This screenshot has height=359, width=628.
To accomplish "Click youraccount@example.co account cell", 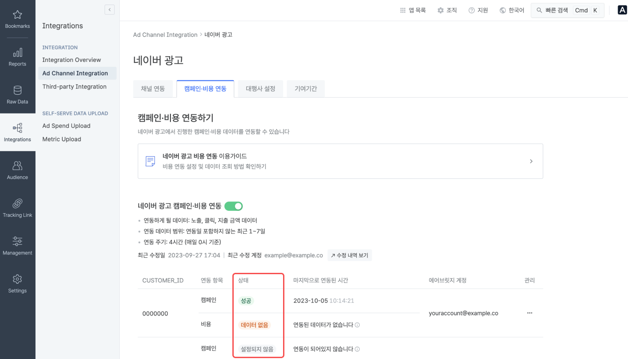I will pyautogui.click(x=463, y=313).
